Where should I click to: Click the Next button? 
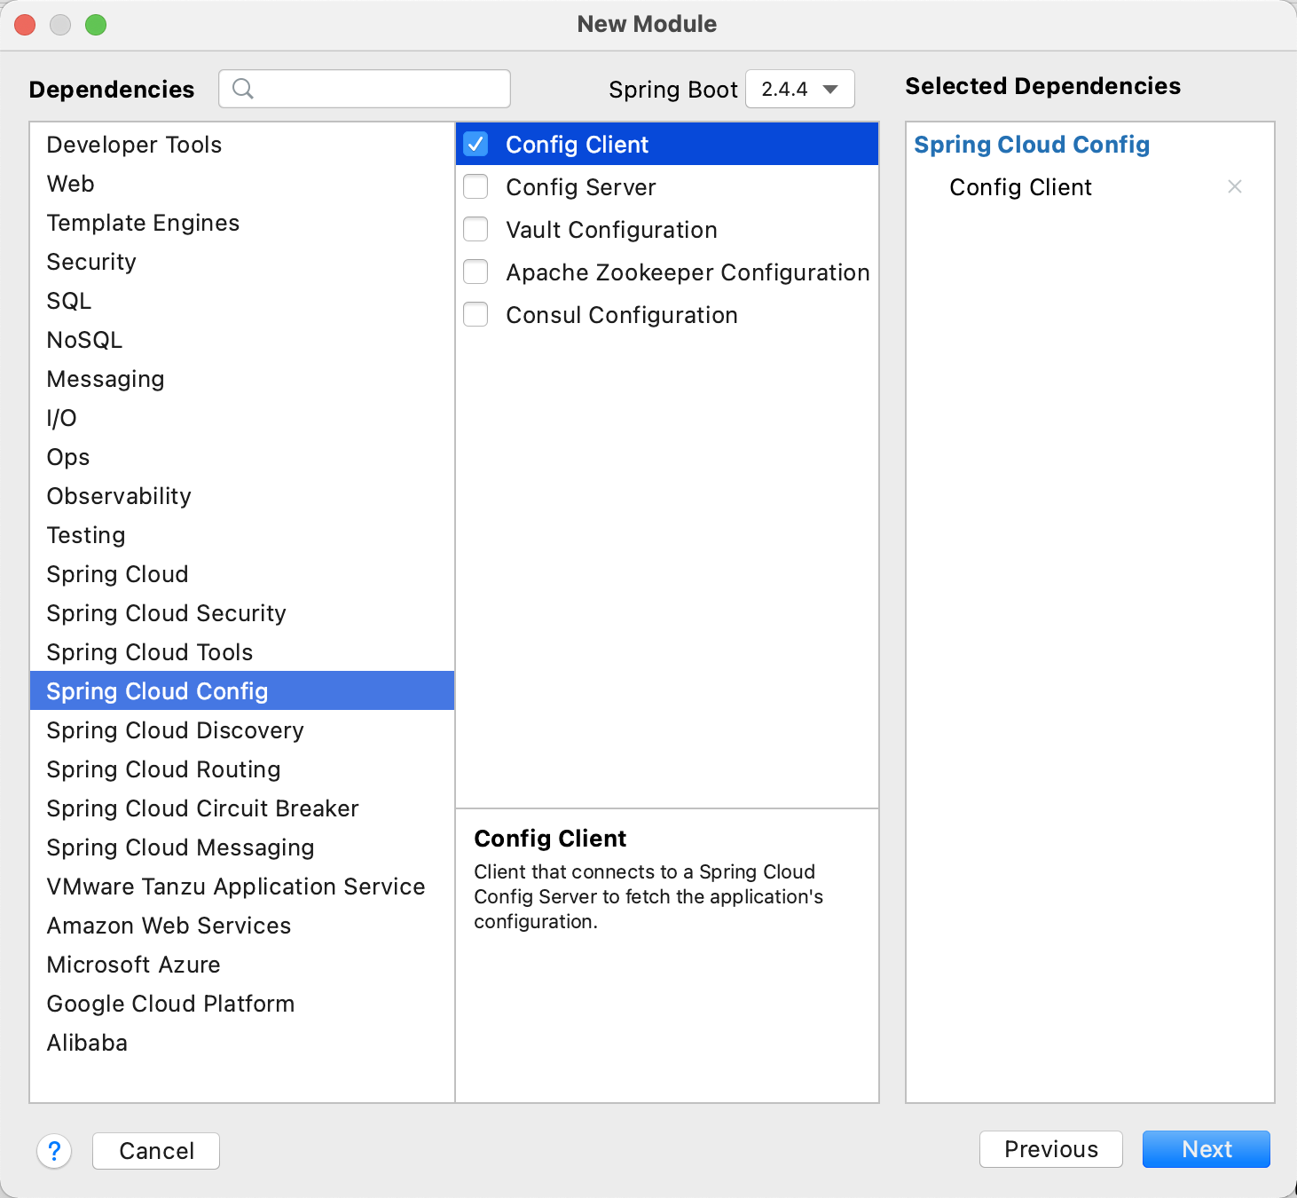tap(1206, 1149)
